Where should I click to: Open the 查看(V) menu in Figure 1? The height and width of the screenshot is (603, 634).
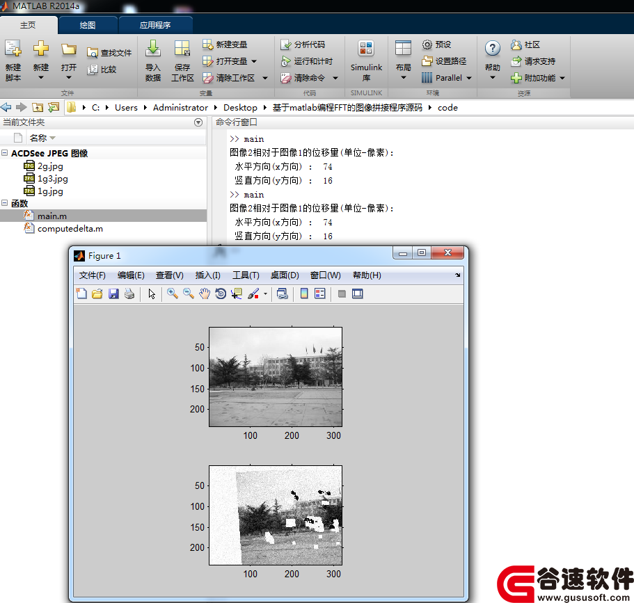(169, 275)
